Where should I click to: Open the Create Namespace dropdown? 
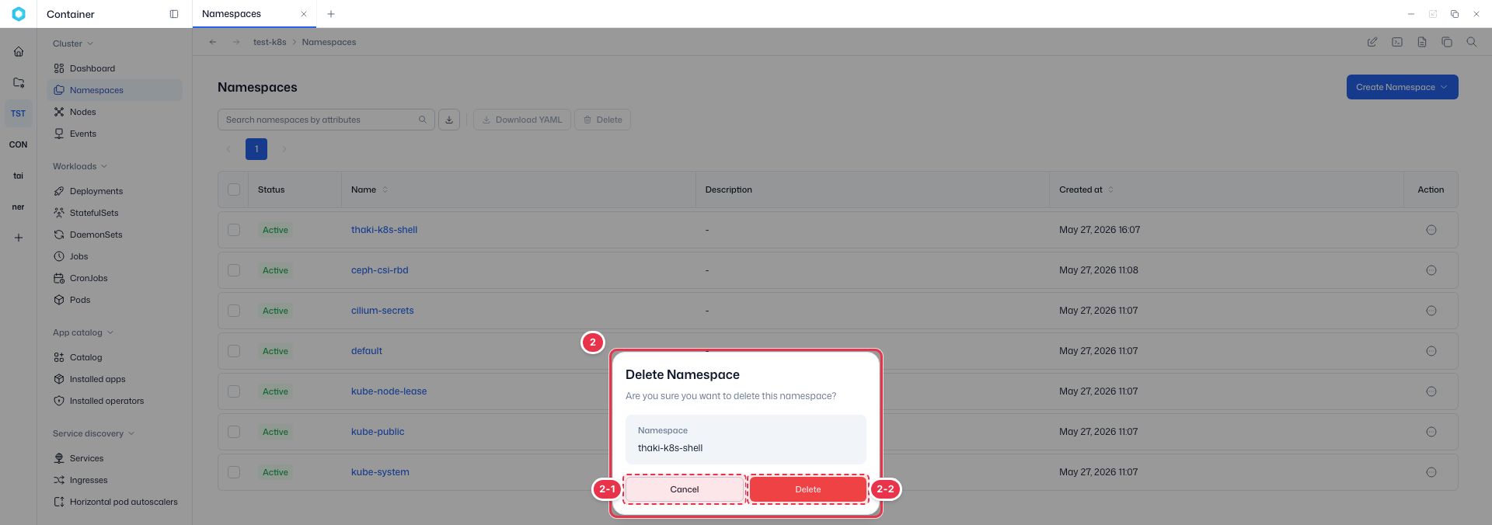(1402, 87)
